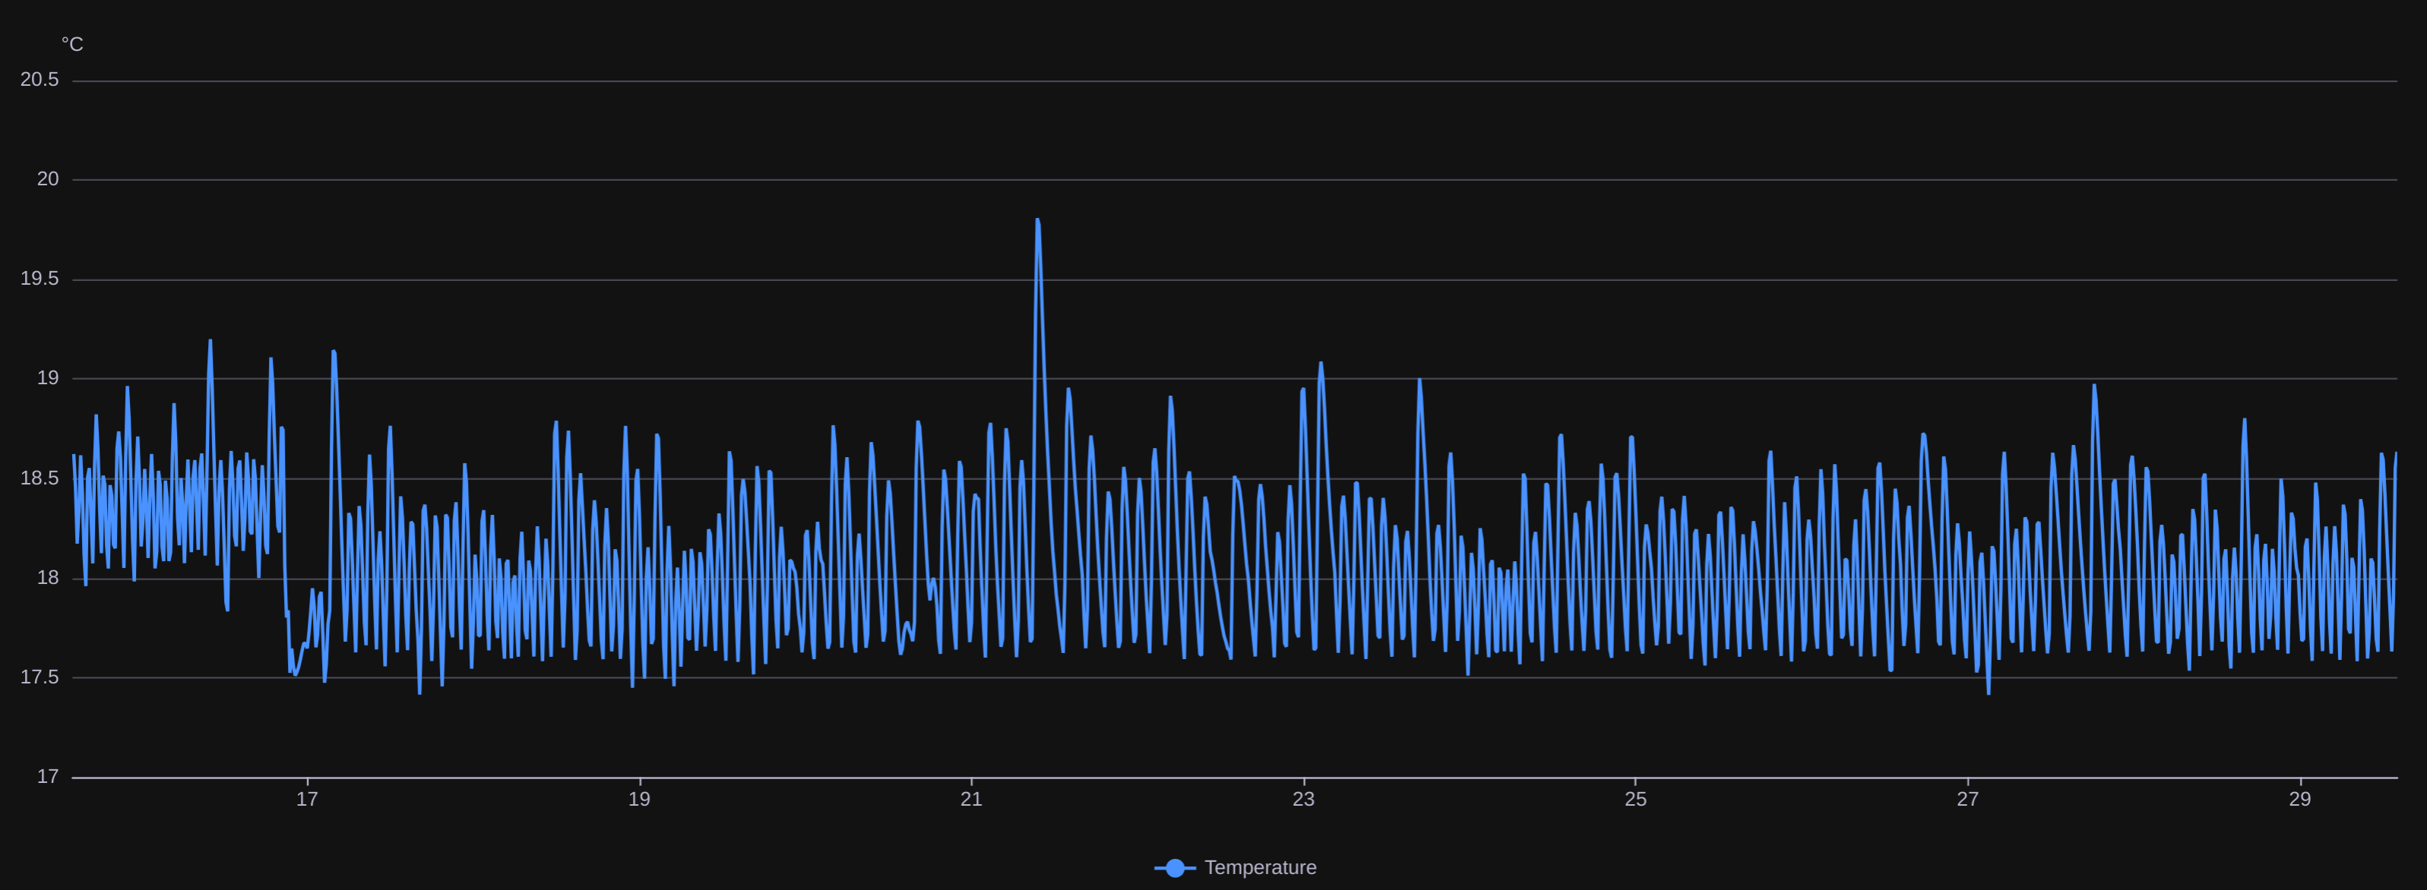The height and width of the screenshot is (890, 2427).
Task: Click the 18.5 y-axis label
Action: click(40, 478)
